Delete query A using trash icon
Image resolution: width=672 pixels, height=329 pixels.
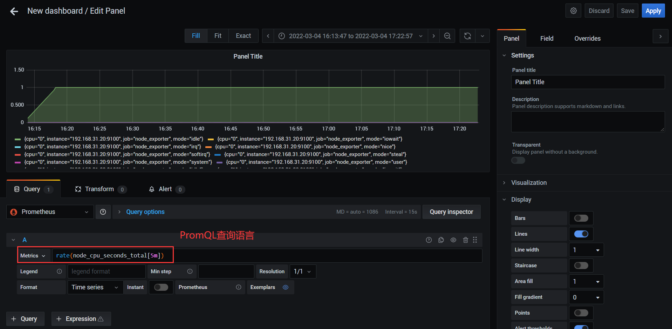[466, 240]
